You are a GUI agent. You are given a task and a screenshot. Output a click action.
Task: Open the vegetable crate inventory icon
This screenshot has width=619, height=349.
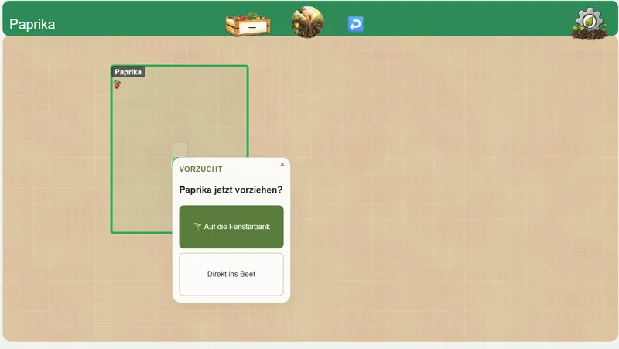[248, 25]
